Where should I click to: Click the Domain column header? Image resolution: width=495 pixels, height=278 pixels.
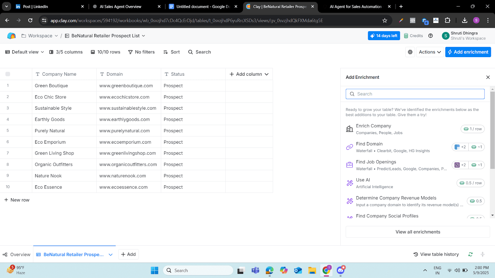click(x=129, y=74)
